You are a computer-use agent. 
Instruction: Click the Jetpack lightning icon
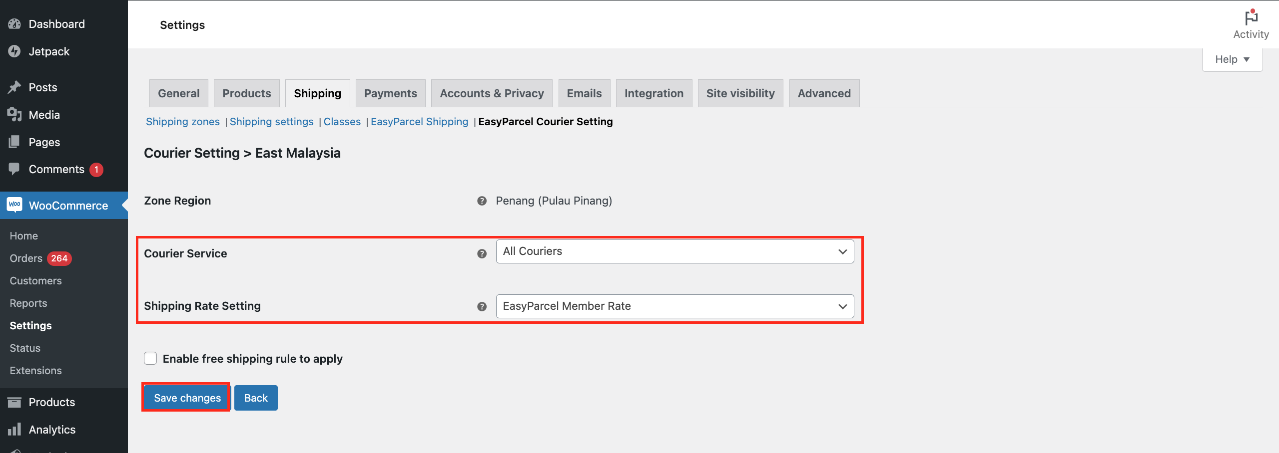14,51
